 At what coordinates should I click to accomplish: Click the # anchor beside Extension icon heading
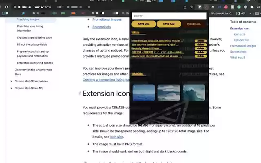pos(80,94)
